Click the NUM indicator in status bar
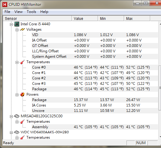 [141, 143]
